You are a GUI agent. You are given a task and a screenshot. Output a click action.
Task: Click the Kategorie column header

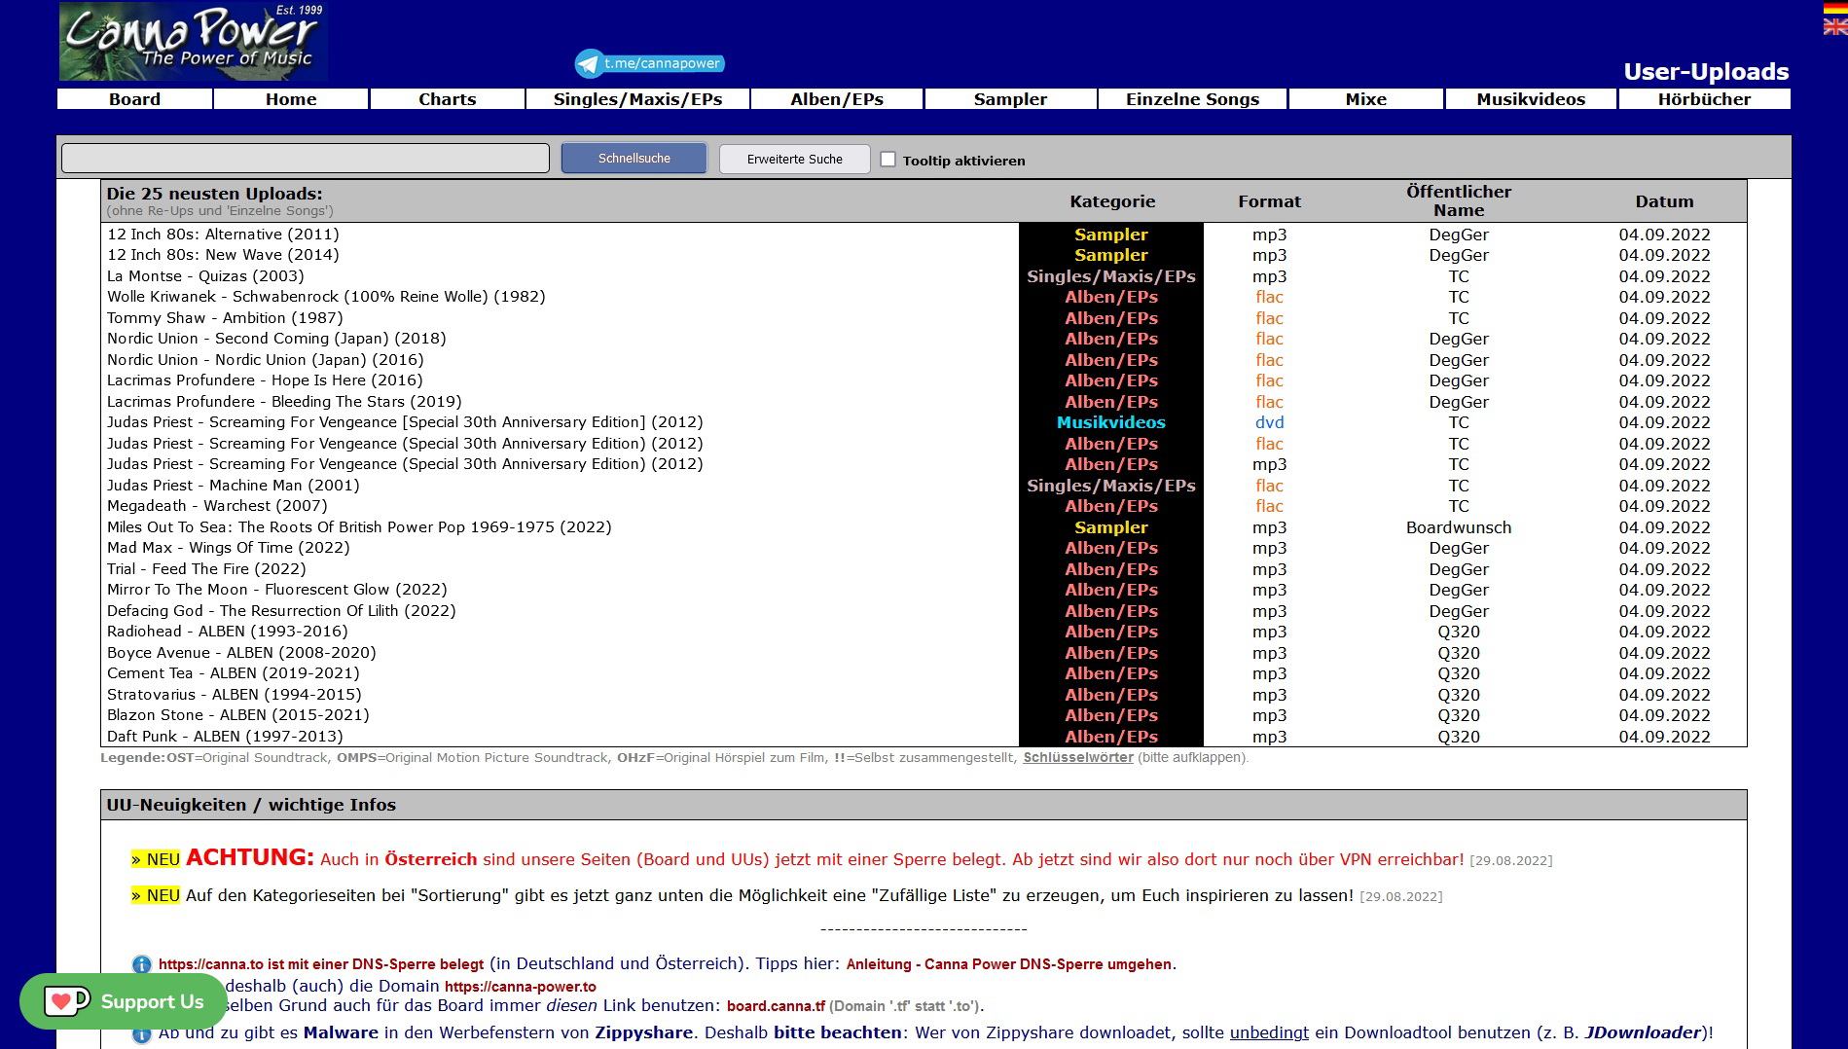1112,201
